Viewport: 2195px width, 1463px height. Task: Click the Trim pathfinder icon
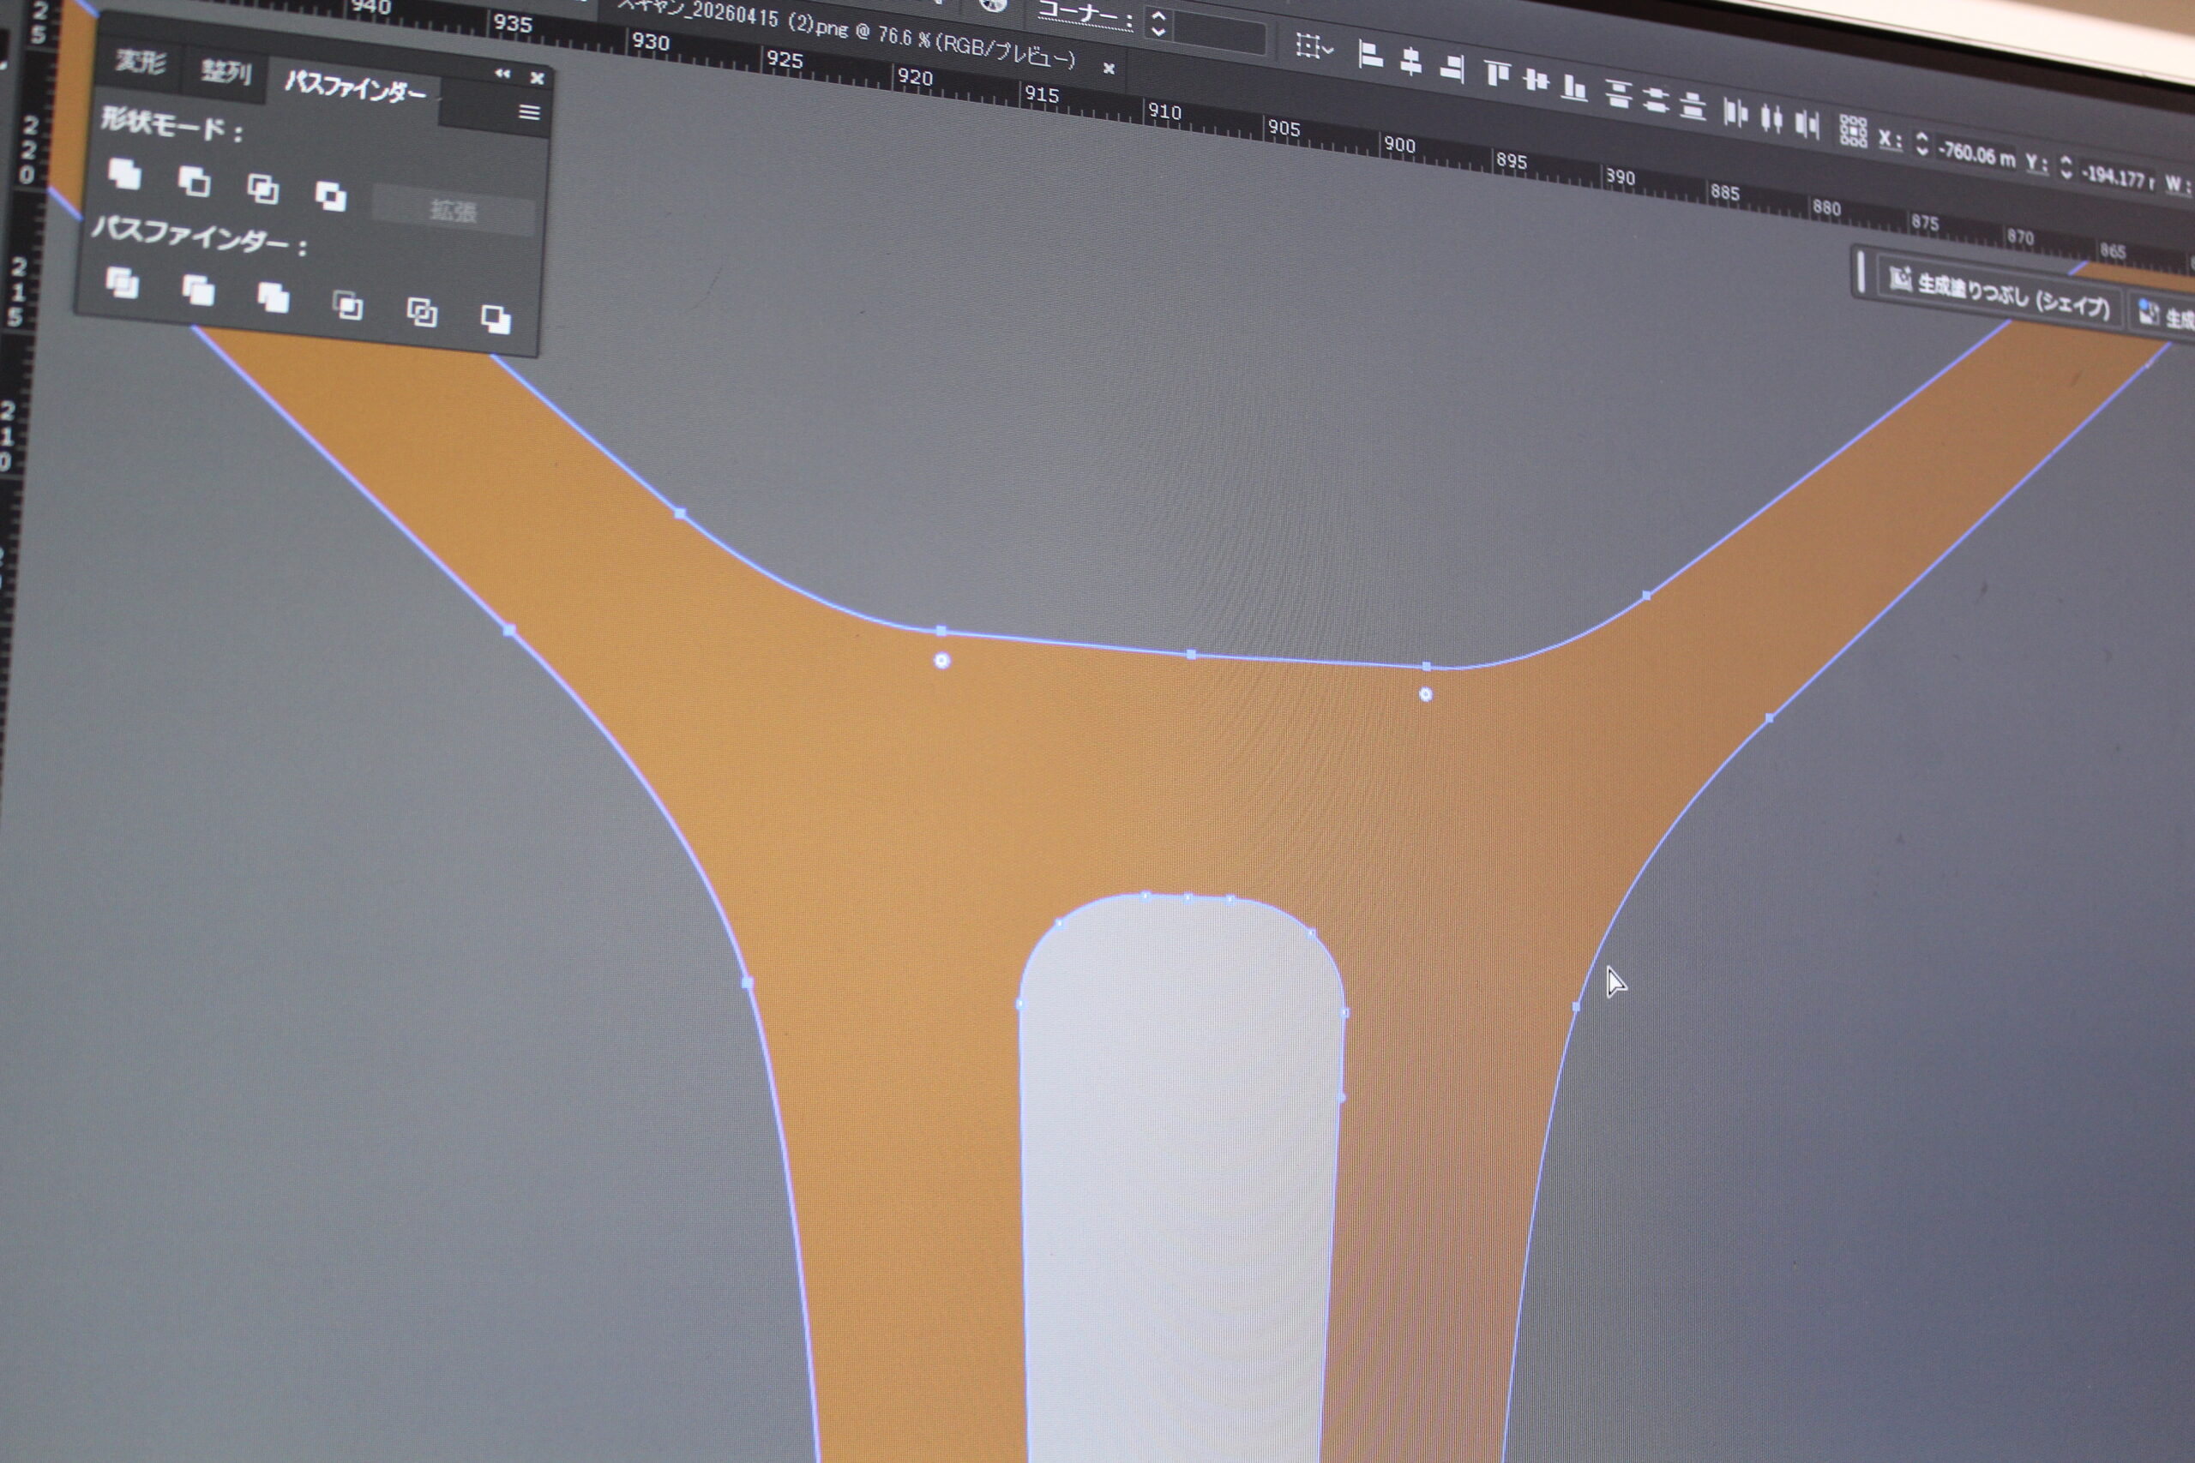198,289
